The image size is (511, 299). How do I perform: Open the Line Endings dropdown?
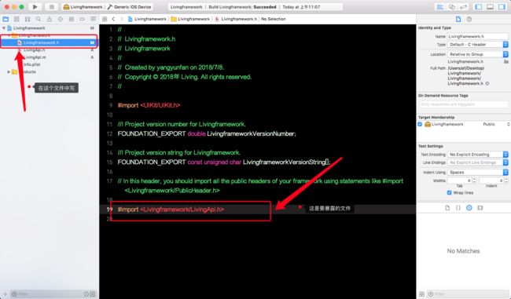pyautogui.click(x=478, y=162)
